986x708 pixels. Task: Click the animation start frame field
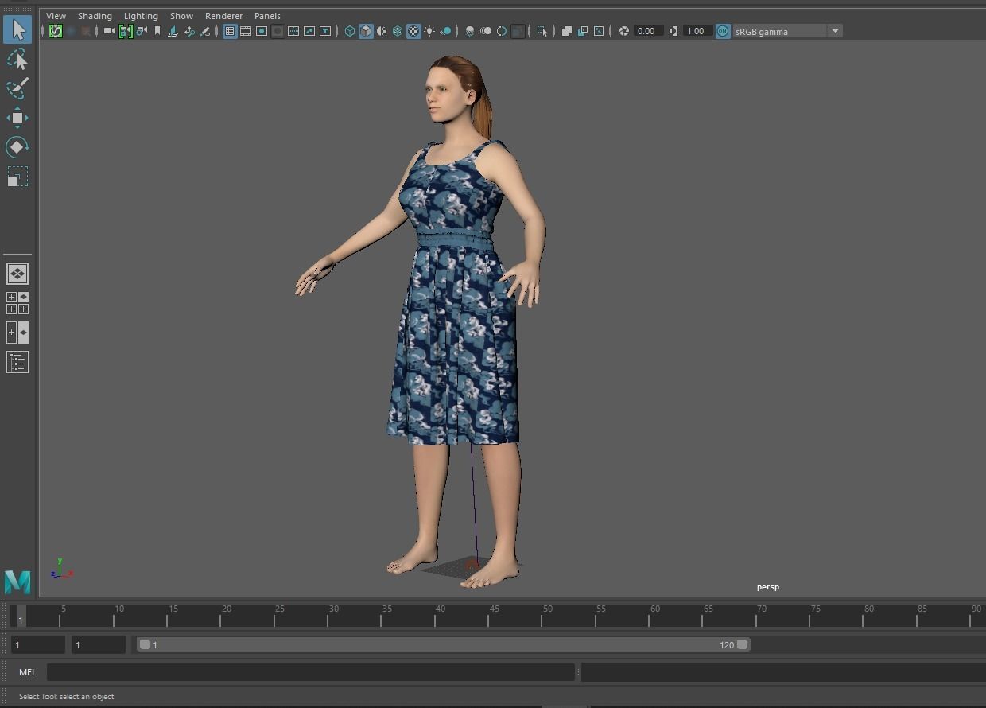38,645
